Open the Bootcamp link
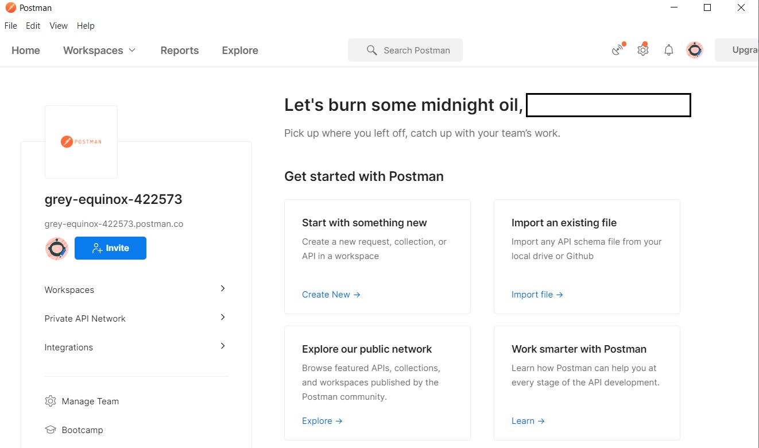759x448 pixels. [x=82, y=430]
